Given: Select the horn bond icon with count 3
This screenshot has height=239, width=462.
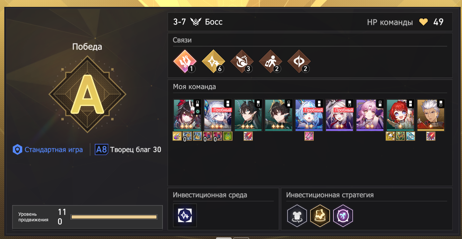Looking at the screenshot, I should coord(242,61).
